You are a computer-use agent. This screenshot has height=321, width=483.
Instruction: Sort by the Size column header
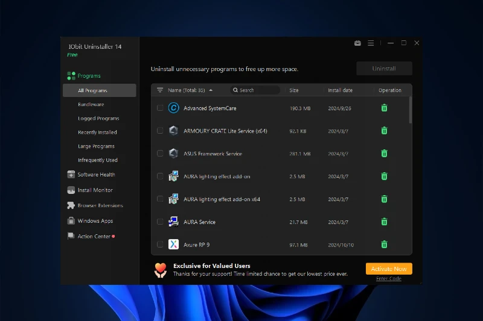(x=294, y=90)
